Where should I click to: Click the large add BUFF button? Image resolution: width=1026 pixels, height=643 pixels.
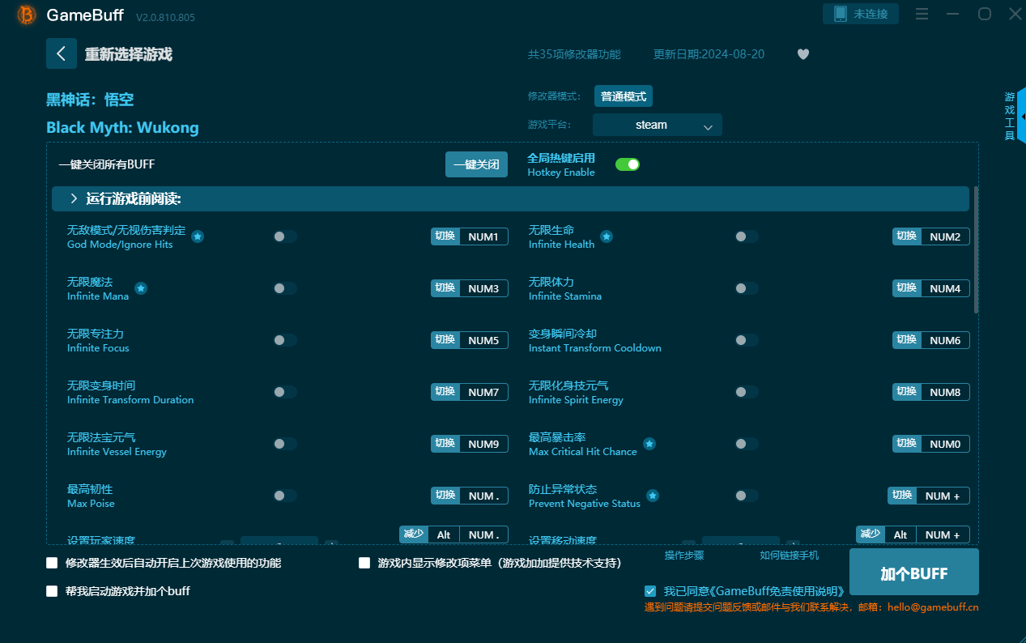pos(913,573)
